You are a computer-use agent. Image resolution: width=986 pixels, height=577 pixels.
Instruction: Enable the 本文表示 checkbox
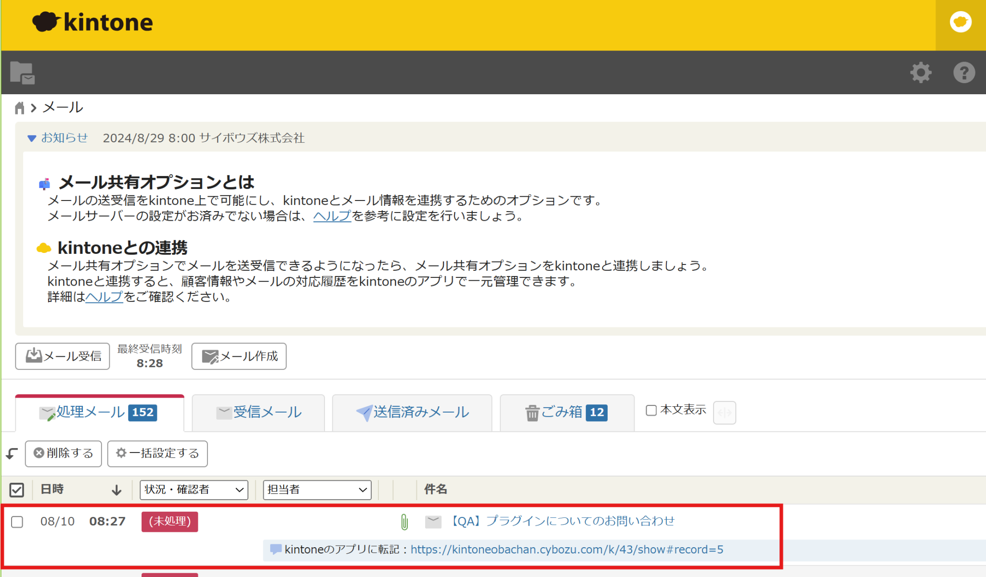651,410
